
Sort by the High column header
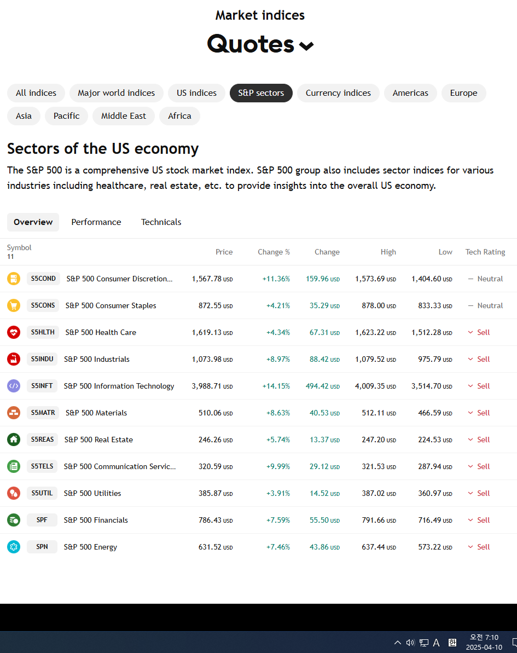click(x=388, y=252)
